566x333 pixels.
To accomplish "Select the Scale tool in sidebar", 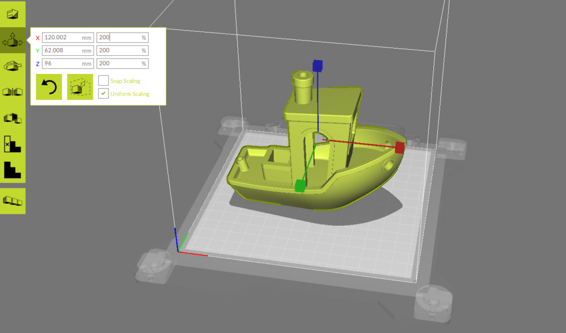I will [13, 40].
